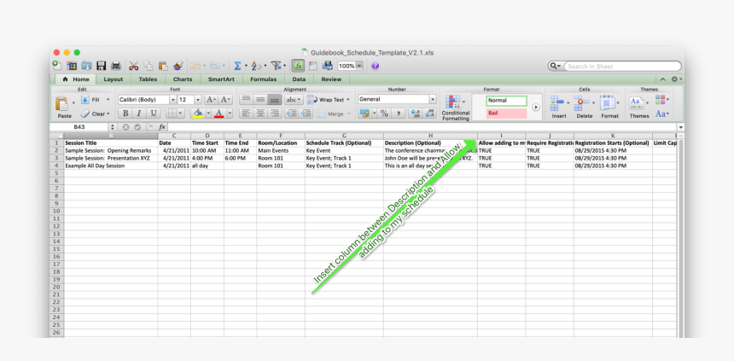Toggle underline formatting
This screenshot has width=734, height=361.
click(x=153, y=114)
